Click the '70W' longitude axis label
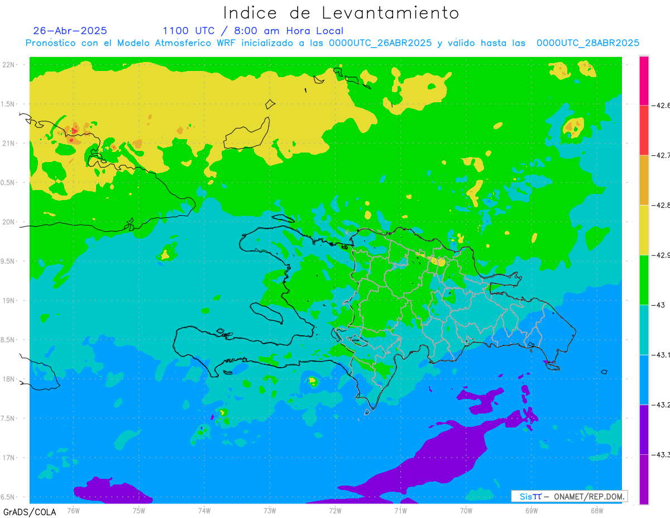670x518 pixels. click(x=466, y=510)
